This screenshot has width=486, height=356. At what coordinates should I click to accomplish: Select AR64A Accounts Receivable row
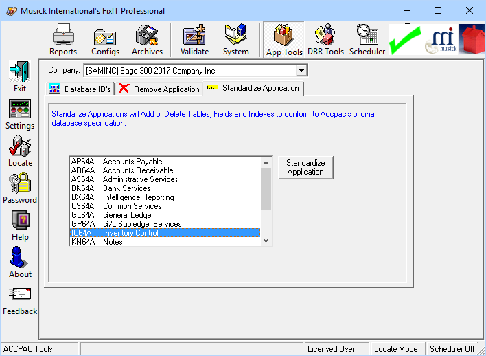[165, 170]
